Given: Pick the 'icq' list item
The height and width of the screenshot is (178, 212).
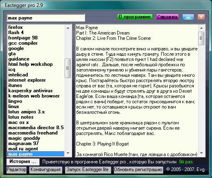Looking at the screenshot, I should coord(36,69).
